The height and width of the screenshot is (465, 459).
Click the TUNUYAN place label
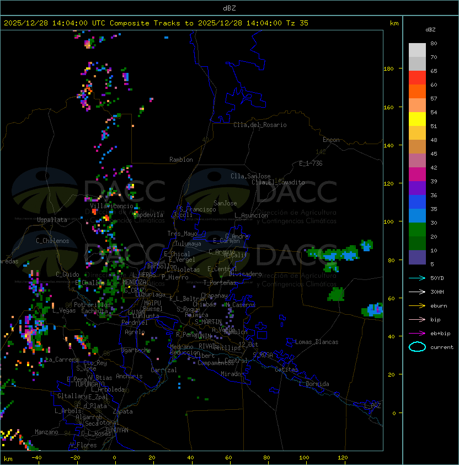(x=117, y=430)
